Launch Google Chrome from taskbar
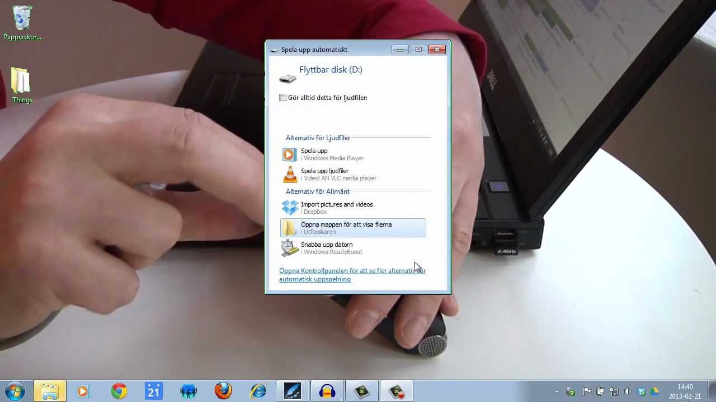This screenshot has height=402, width=716. tap(119, 391)
